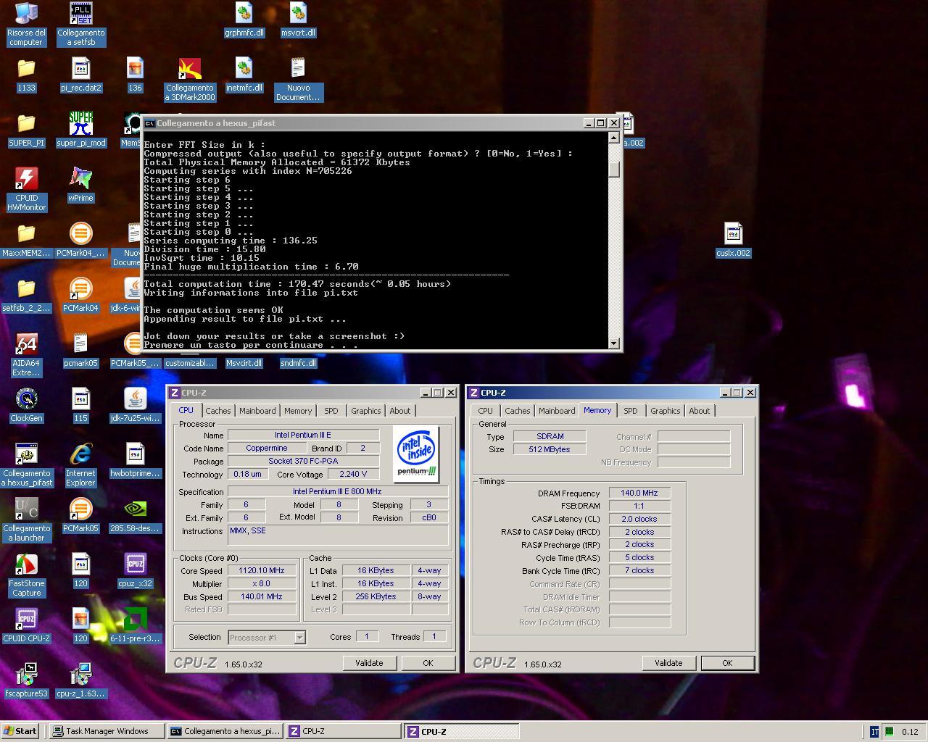Screen dimensions: 928x742
Task: Select cuslx.002 file icon
Action: [733, 241]
